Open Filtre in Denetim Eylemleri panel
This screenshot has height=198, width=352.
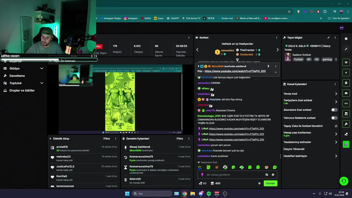pos(180,139)
